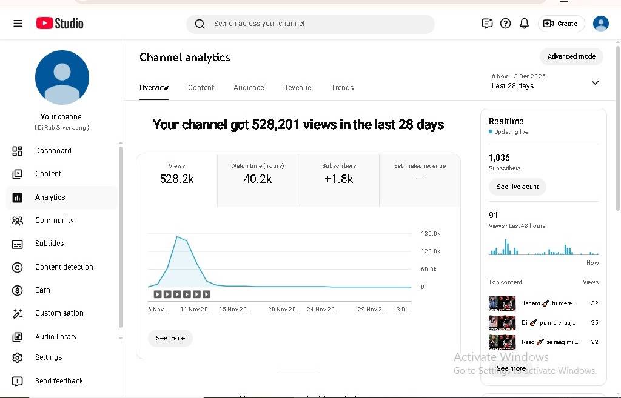621x398 pixels.
Task: Open Content detection in the sidebar
Action: point(64,267)
